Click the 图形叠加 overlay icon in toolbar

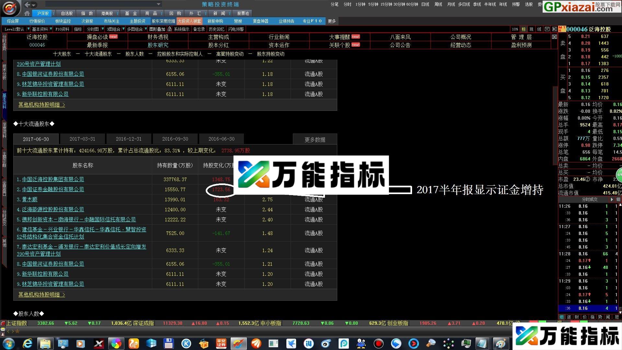point(158,29)
